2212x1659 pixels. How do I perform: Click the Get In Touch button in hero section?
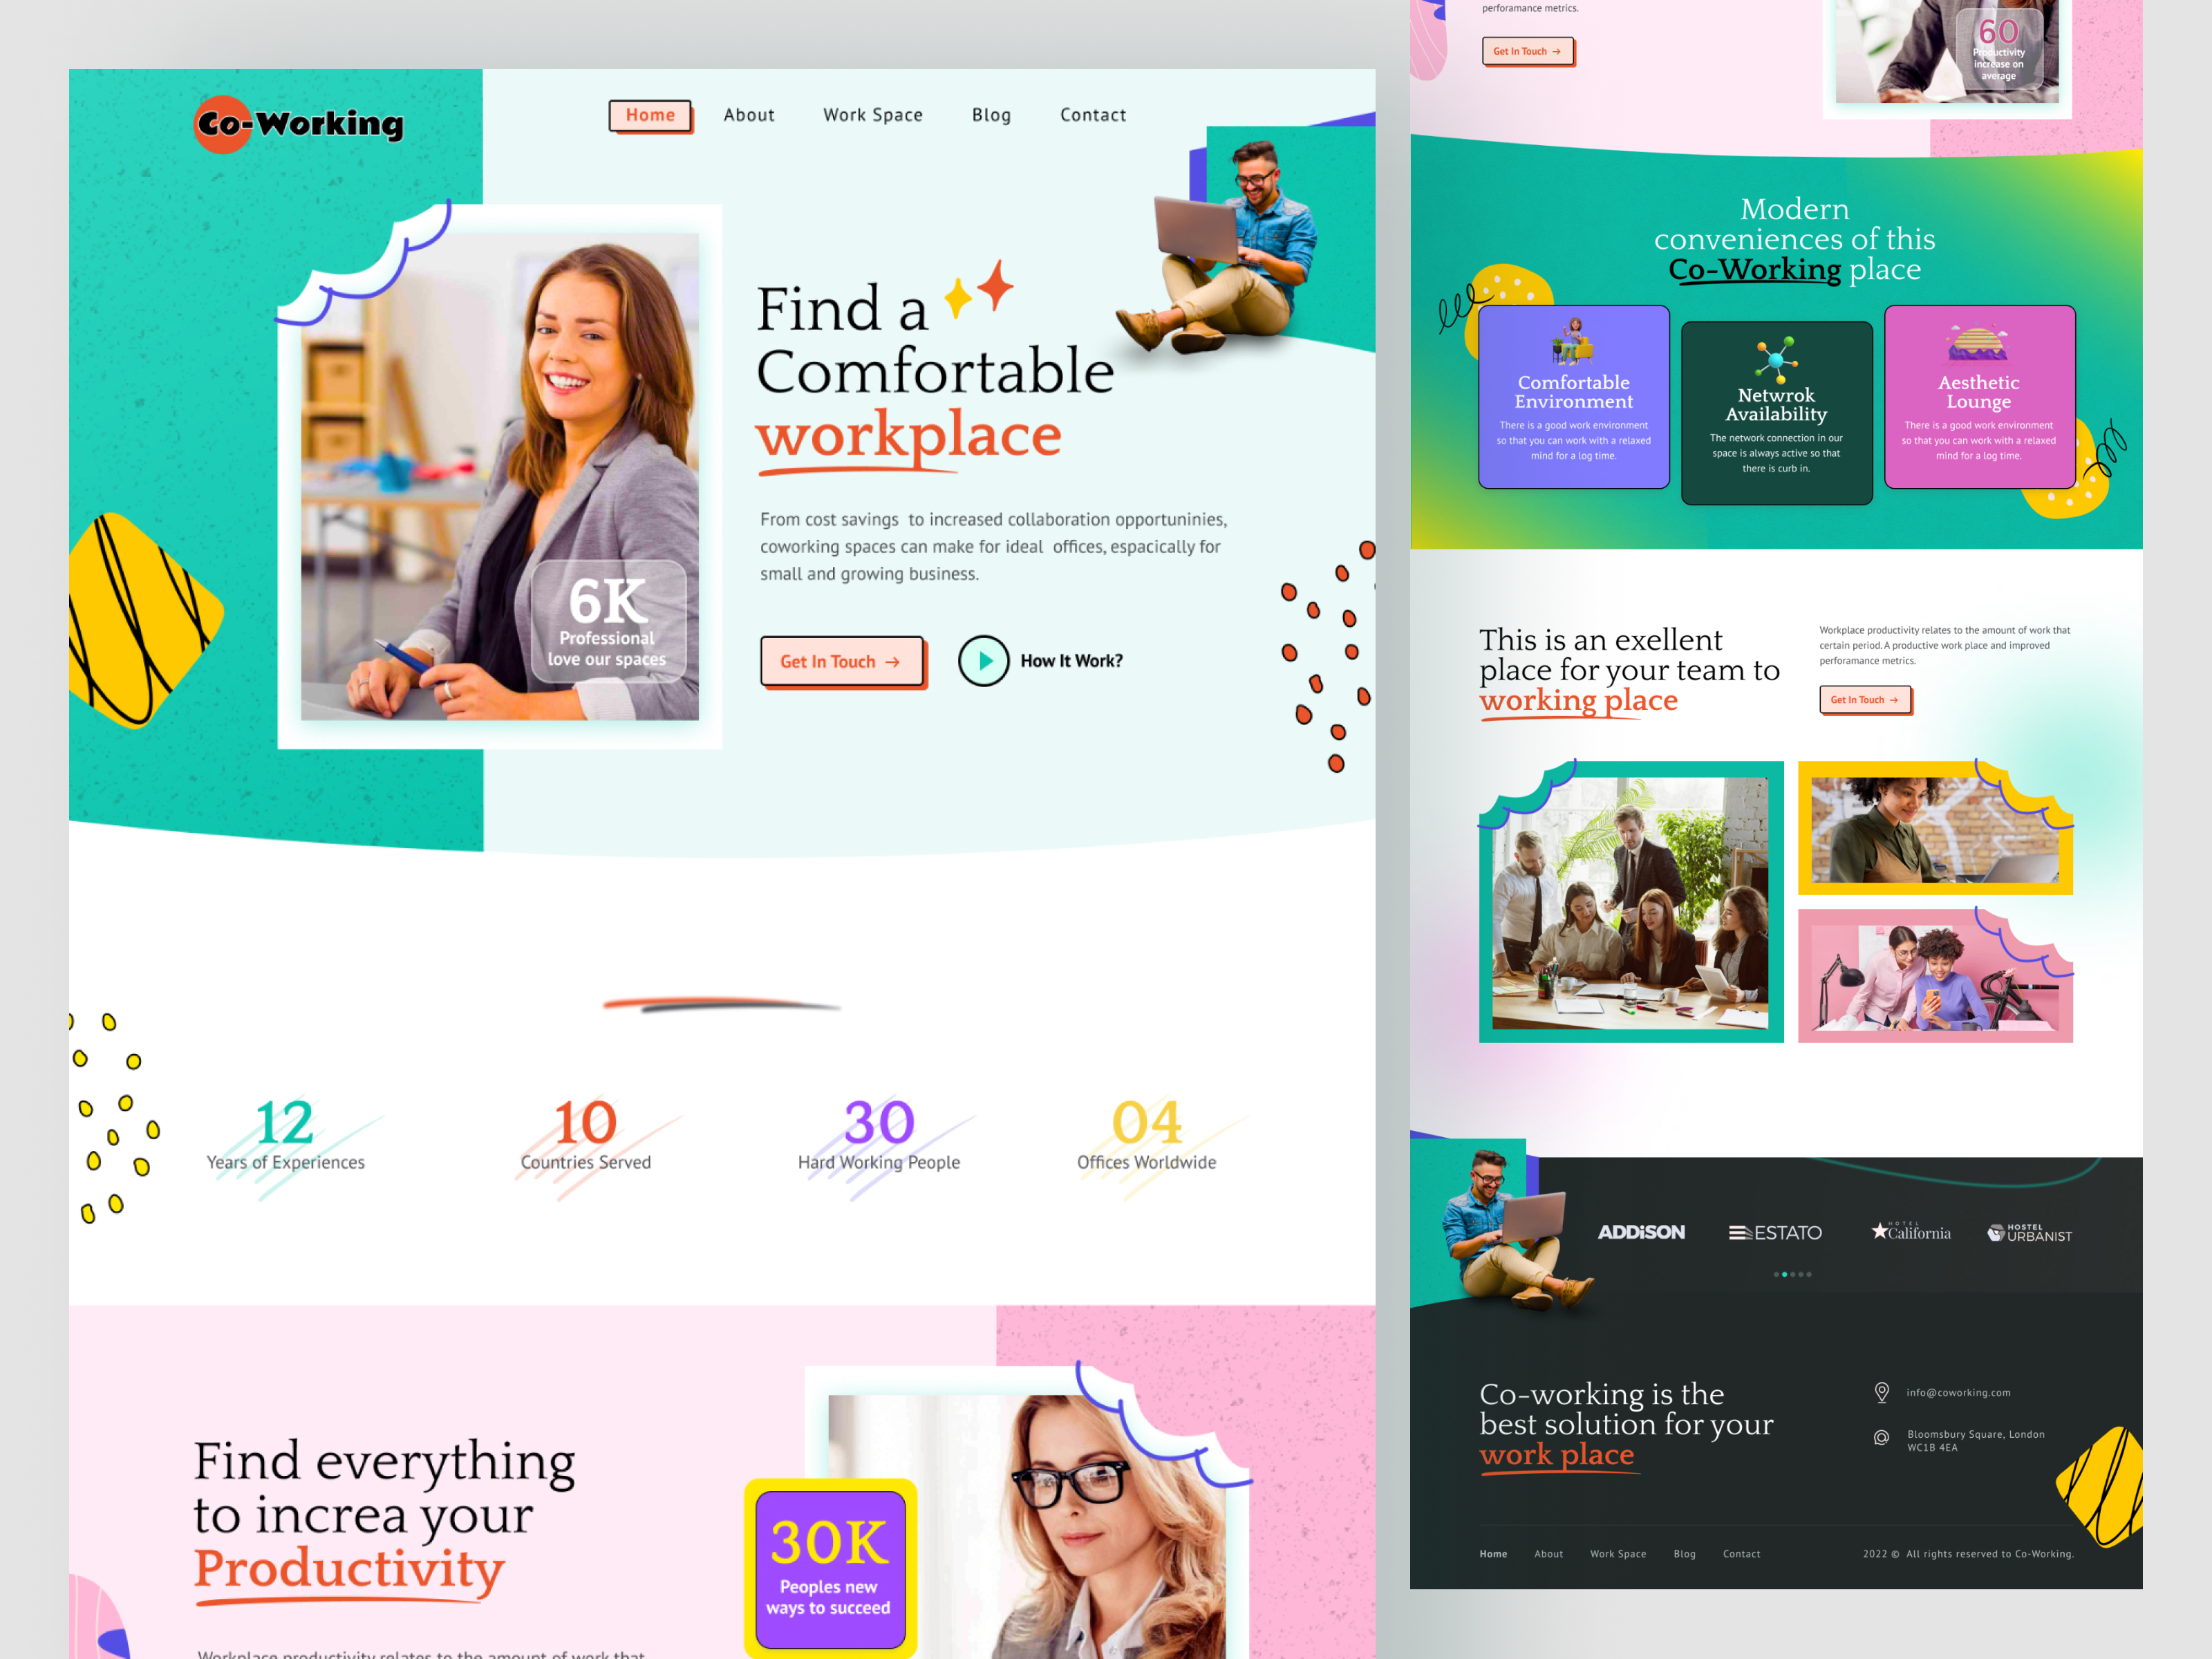[845, 659]
